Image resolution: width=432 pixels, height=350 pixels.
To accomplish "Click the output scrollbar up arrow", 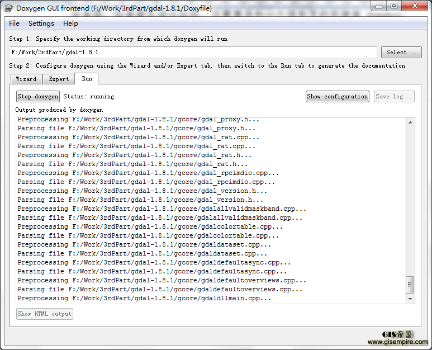I will (x=410, y=122).
